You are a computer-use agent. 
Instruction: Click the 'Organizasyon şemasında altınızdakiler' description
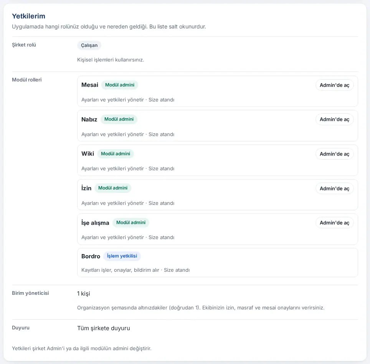tap(201, 307)
